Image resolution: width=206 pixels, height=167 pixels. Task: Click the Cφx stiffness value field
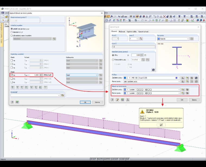click(35, 75)
